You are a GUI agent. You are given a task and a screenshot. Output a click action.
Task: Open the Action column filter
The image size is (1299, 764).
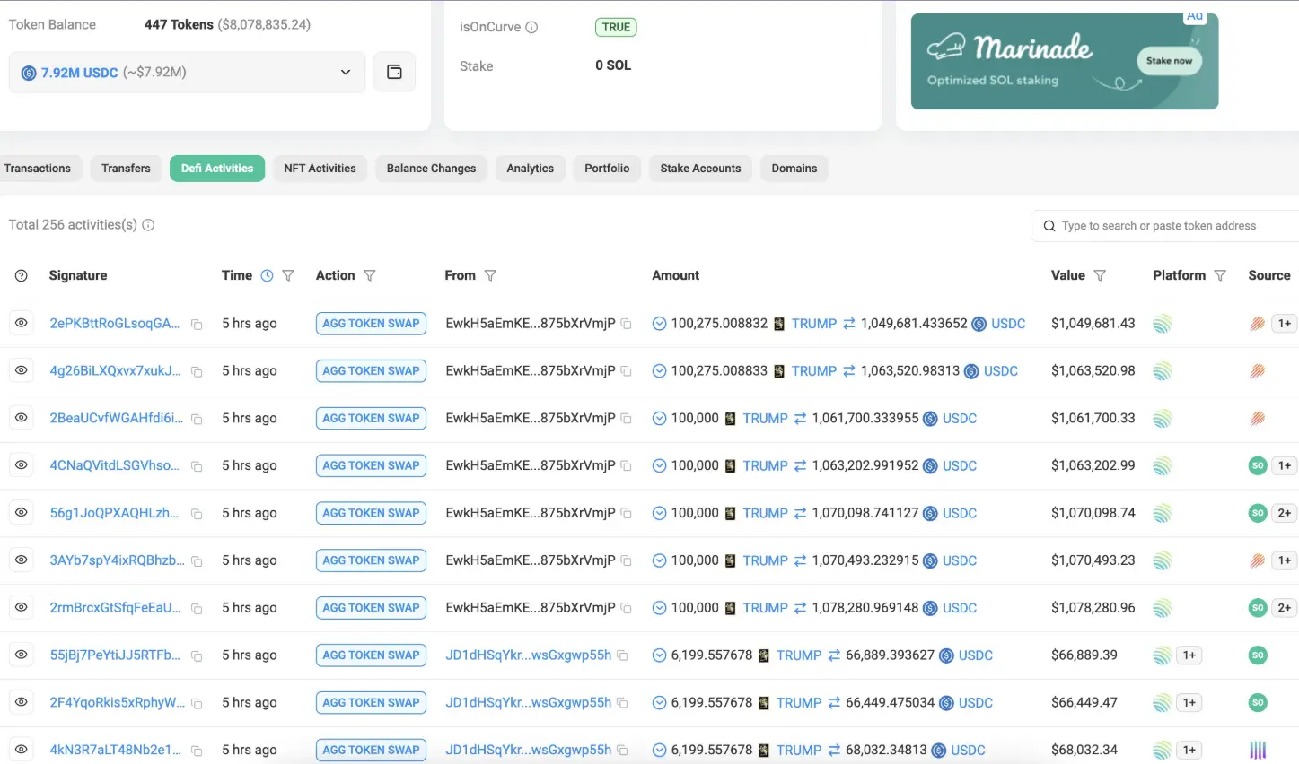(370, 275)
